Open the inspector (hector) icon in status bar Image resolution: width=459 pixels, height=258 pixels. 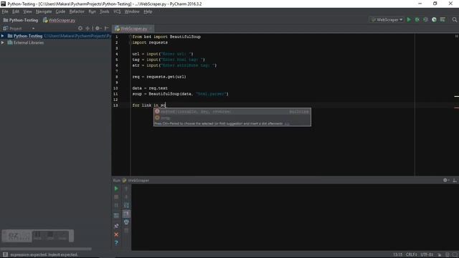448,254
